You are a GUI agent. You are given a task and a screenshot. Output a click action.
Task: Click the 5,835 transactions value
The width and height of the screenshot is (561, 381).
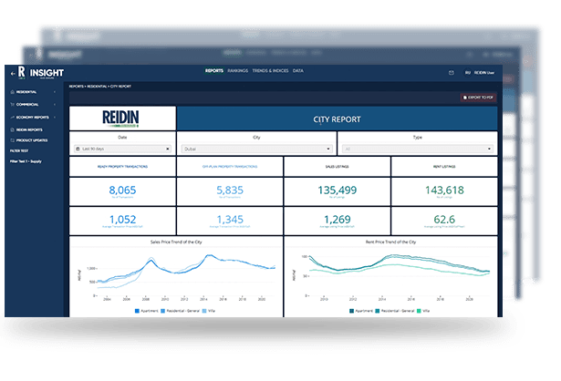pos(230,190)
